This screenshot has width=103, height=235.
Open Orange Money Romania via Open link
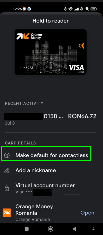click(x=87, y=213)
